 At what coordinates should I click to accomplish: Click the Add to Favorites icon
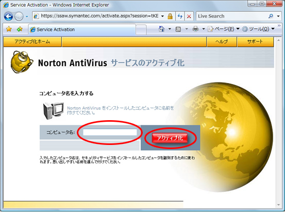coord(20,29)
